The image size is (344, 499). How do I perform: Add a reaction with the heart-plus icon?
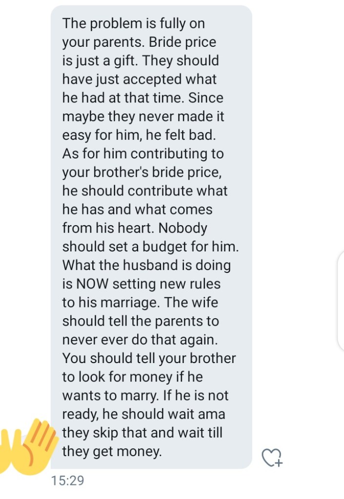pos(272,458)
